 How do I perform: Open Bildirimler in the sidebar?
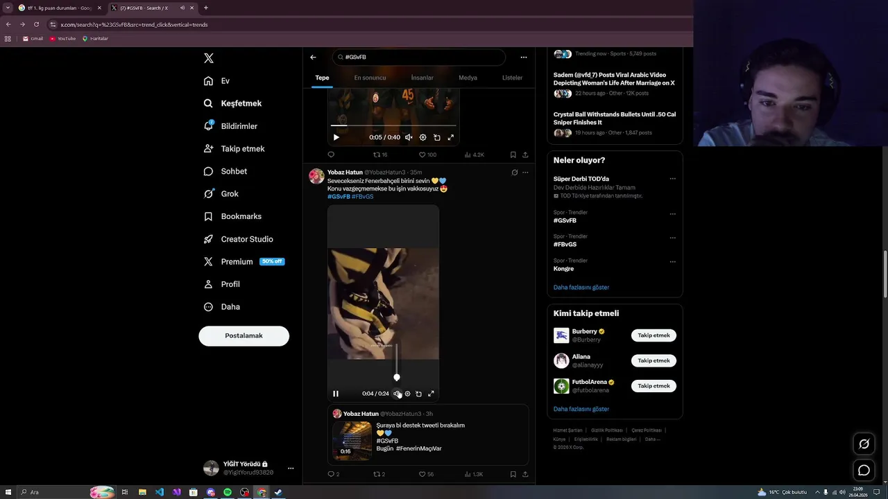click(x=230, y=126)
